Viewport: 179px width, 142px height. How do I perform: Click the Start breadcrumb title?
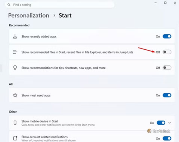(x=65, y=15)
